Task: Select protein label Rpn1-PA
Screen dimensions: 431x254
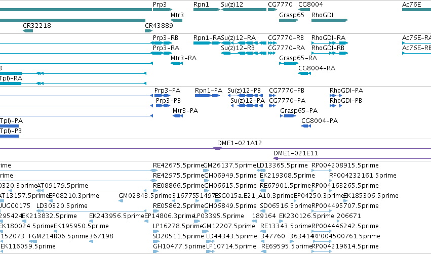Action: pos(209,91)
